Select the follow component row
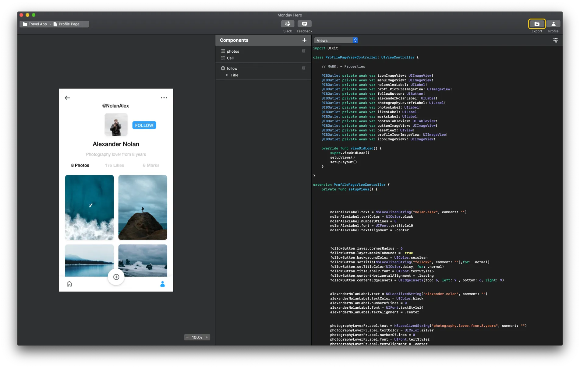This screenshot has height=368, width=580. 263,68
